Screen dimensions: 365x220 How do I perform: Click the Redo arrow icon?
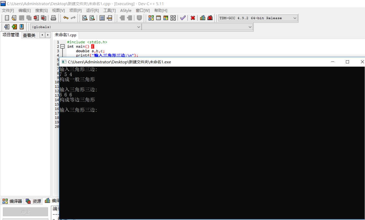[73, 18]
